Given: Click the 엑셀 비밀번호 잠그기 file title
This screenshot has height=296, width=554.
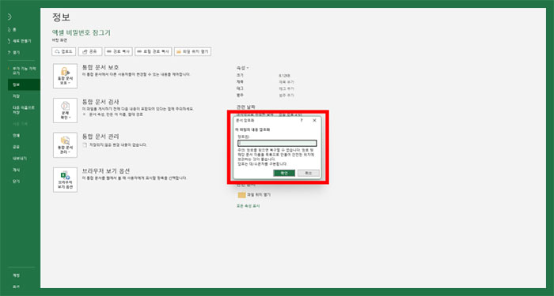Looking at the screenshot, I should coord(82,33).
